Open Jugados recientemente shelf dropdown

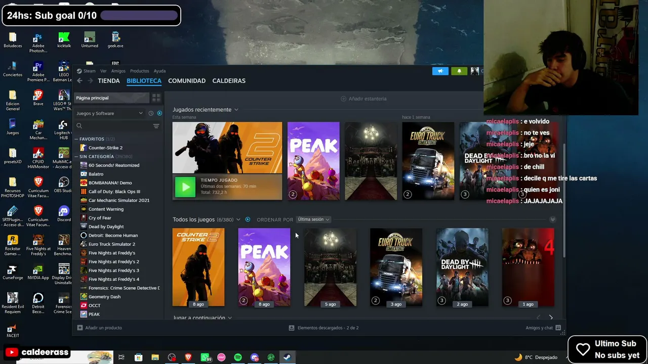pos(236,110)
